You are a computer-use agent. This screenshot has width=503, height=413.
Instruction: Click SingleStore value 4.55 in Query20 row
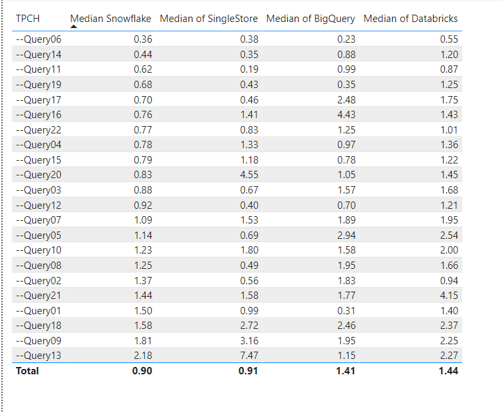248,175
